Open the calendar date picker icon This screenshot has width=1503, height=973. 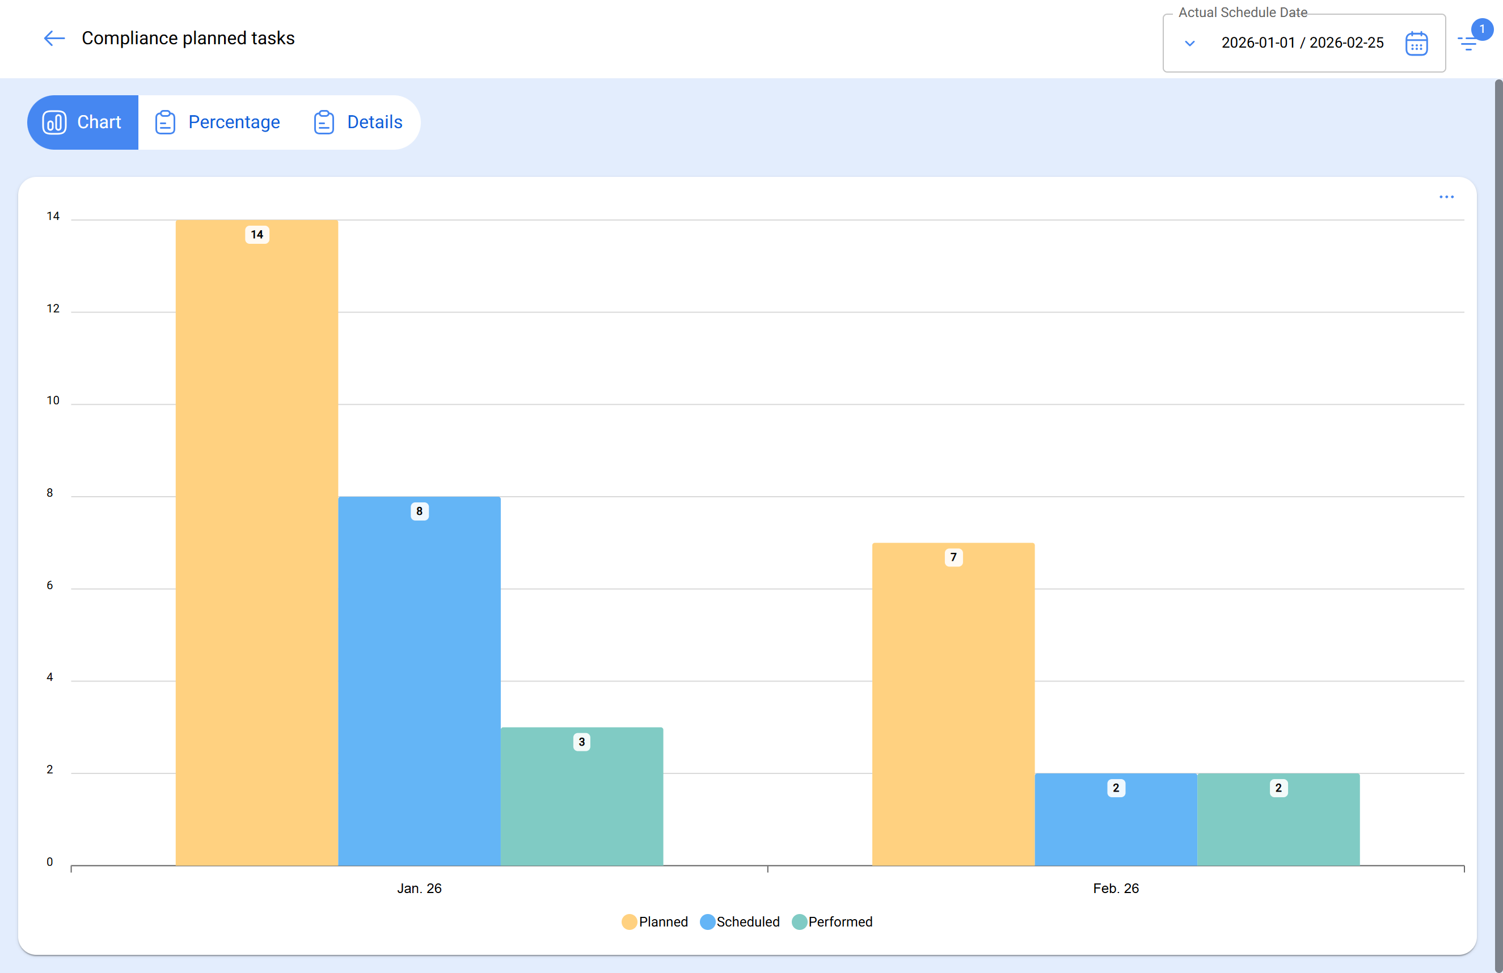[1416, 43]
